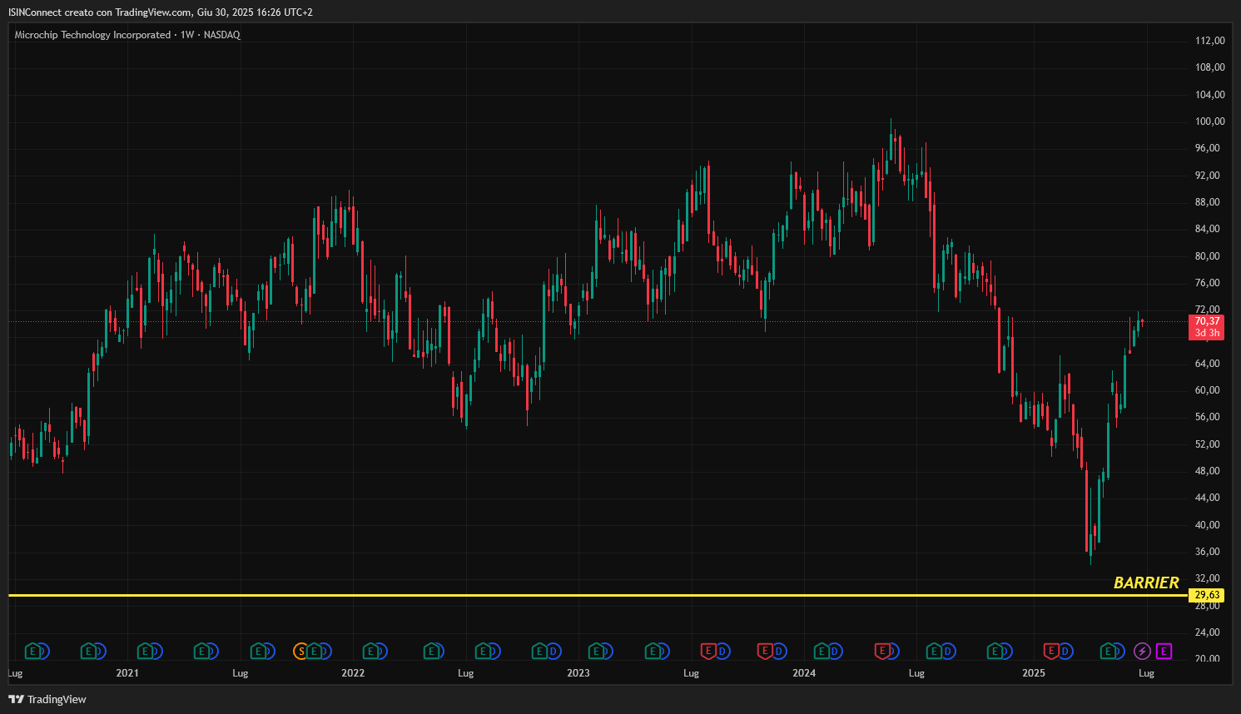Click the 100,00 price axis label

[1210, 121]
